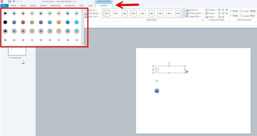Viewport: 257px width, 136px height.
Task: Click the radio styles gallery scroll-up arrow
Action: [82, 10]
